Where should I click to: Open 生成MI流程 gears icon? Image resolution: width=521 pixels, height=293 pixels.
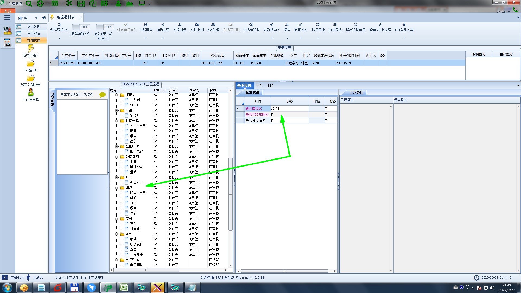pos(251,25)
